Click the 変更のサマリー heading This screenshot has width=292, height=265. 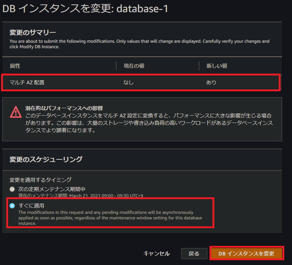click(33, 32)
